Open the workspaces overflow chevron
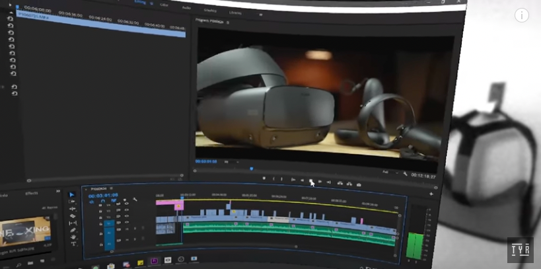Viewport: 541px width, 269px height. click(260, 15)
